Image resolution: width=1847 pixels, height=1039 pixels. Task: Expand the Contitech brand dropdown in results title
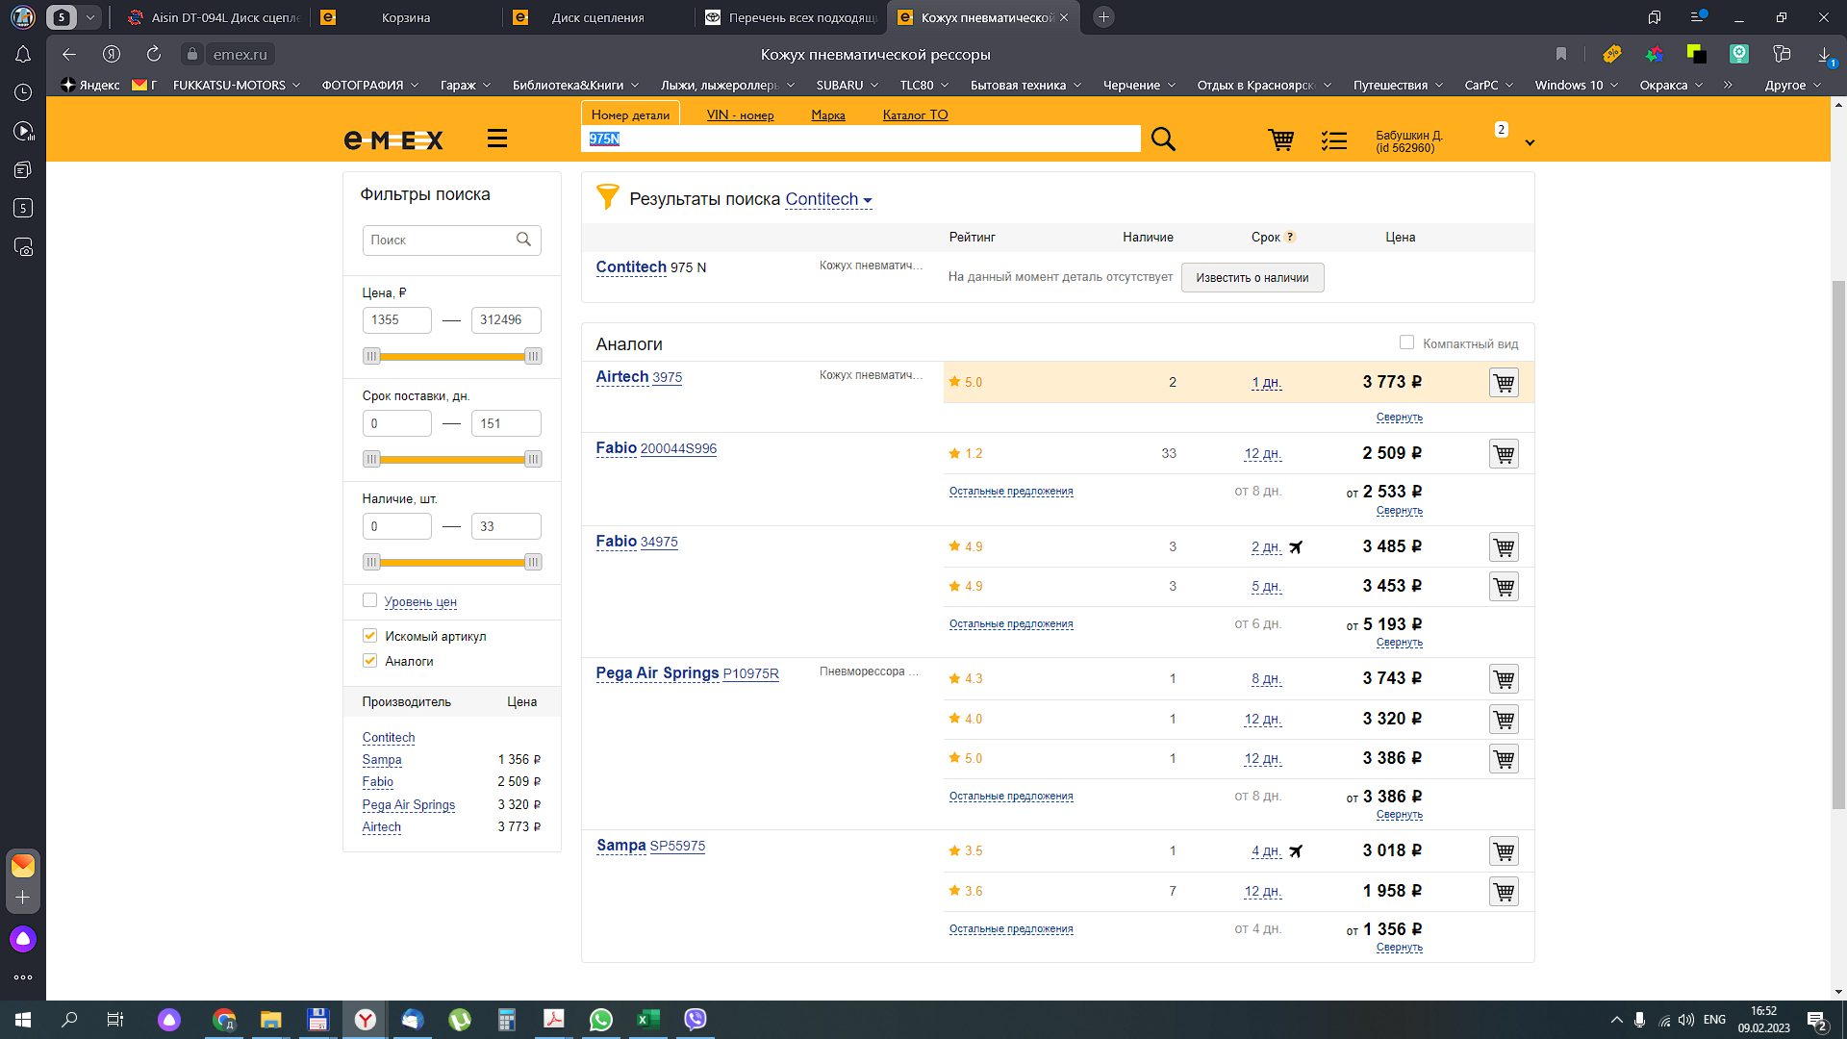(x=829, y=199)
